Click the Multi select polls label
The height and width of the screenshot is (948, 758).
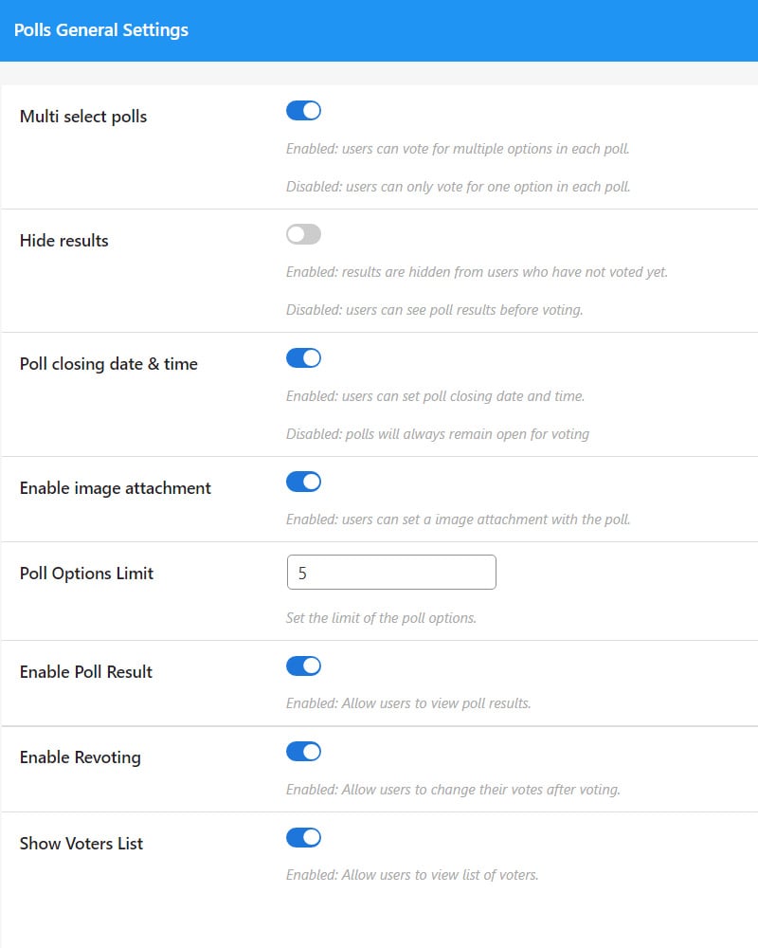tap(82, 116)
